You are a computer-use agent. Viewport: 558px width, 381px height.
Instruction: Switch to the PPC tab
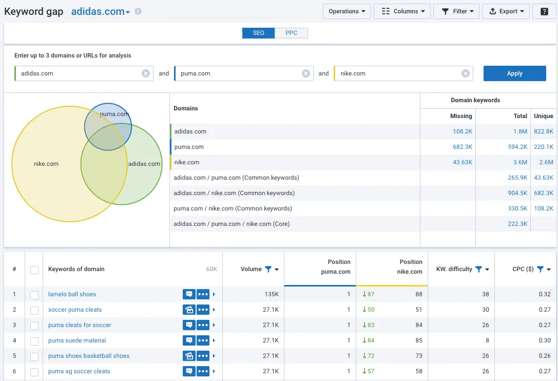click(x=291, y=32)
